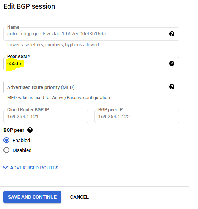Open the help icon for the Name field

coord(172,34)
